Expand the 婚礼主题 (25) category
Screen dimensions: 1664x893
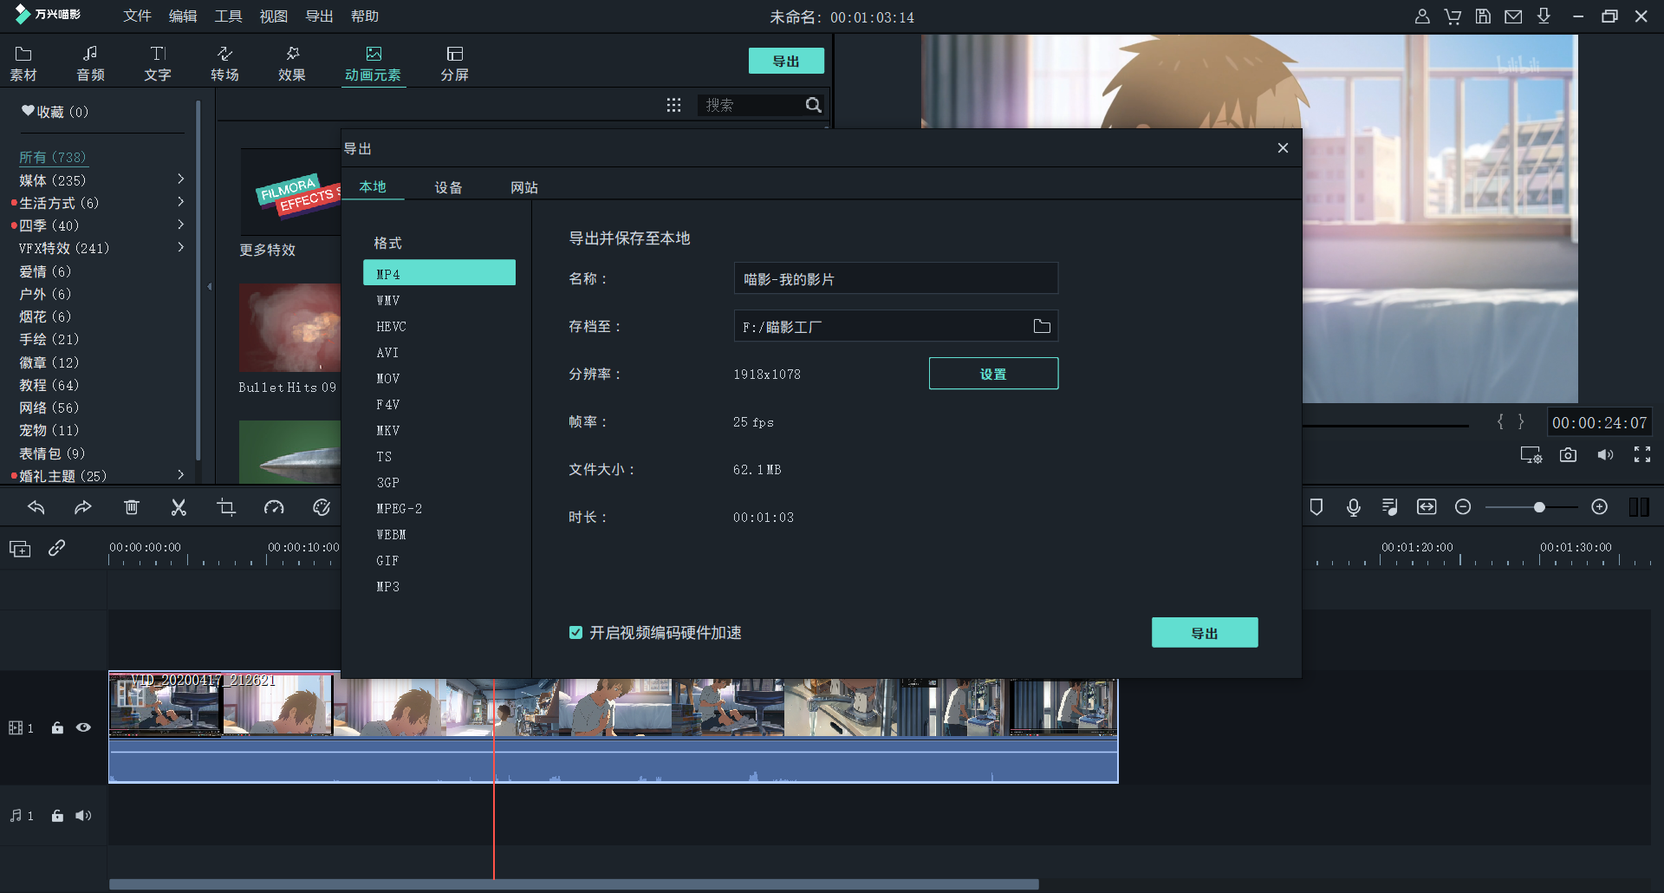point(180,475)
